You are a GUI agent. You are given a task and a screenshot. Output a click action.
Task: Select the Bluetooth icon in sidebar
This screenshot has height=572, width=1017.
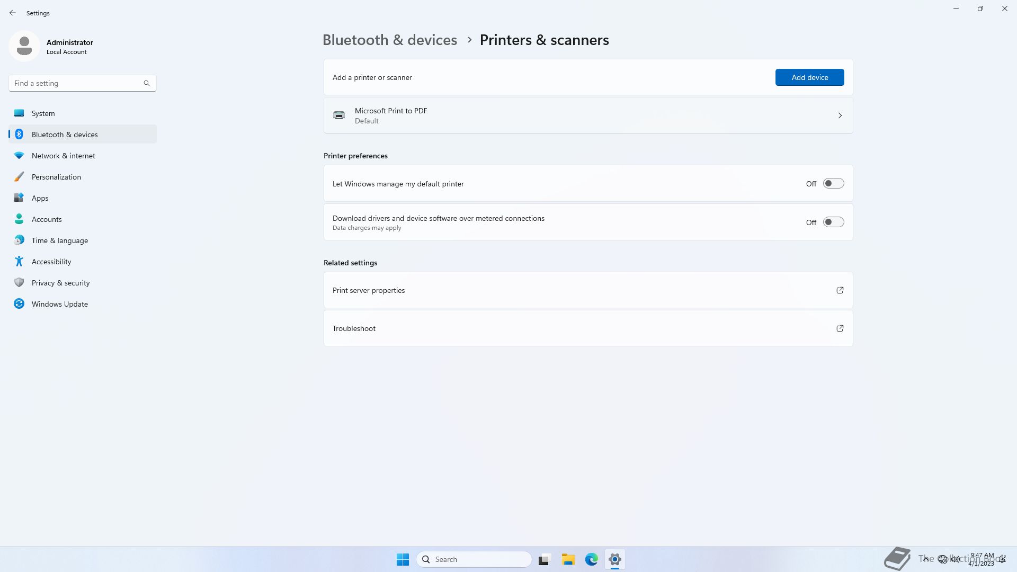tap(19, 134)
